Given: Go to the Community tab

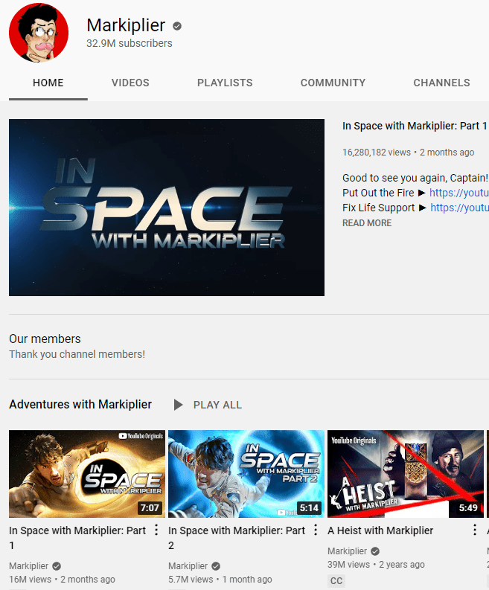Looking at the screenshot, I should [x=333, y=83].
